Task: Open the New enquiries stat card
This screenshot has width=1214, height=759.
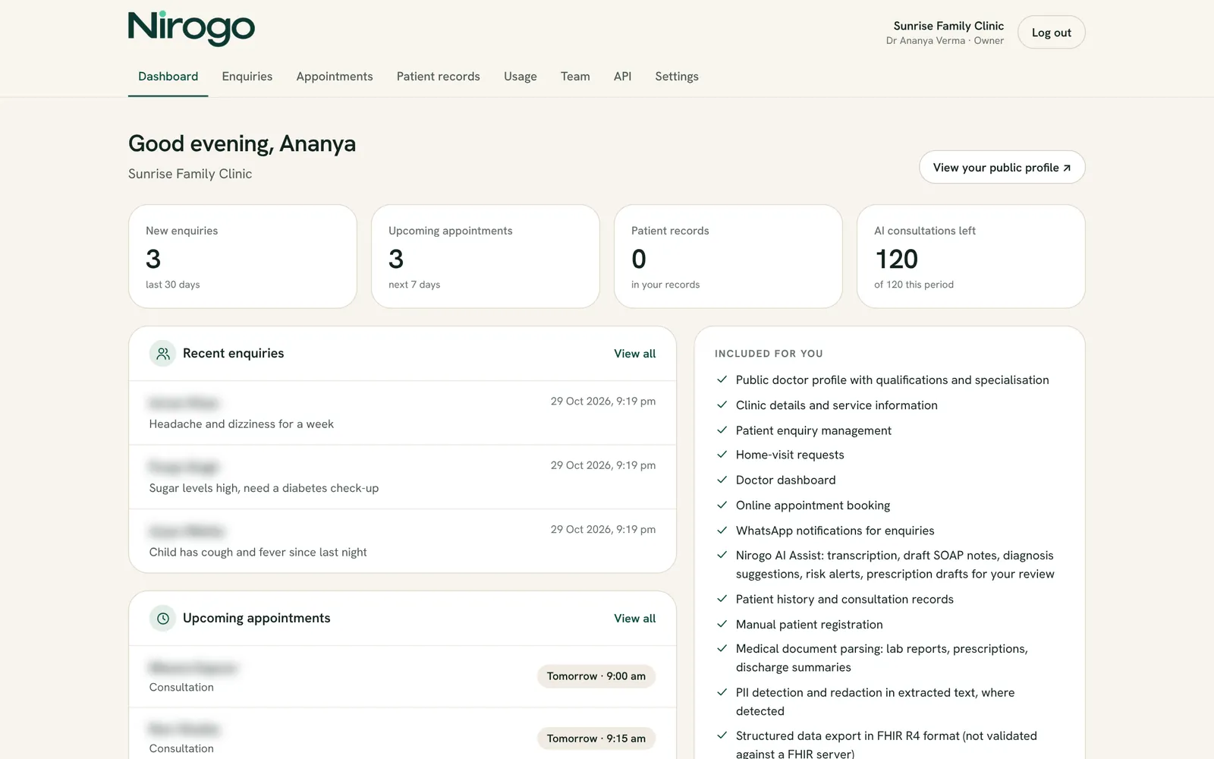Action: (x=243, y=257)
